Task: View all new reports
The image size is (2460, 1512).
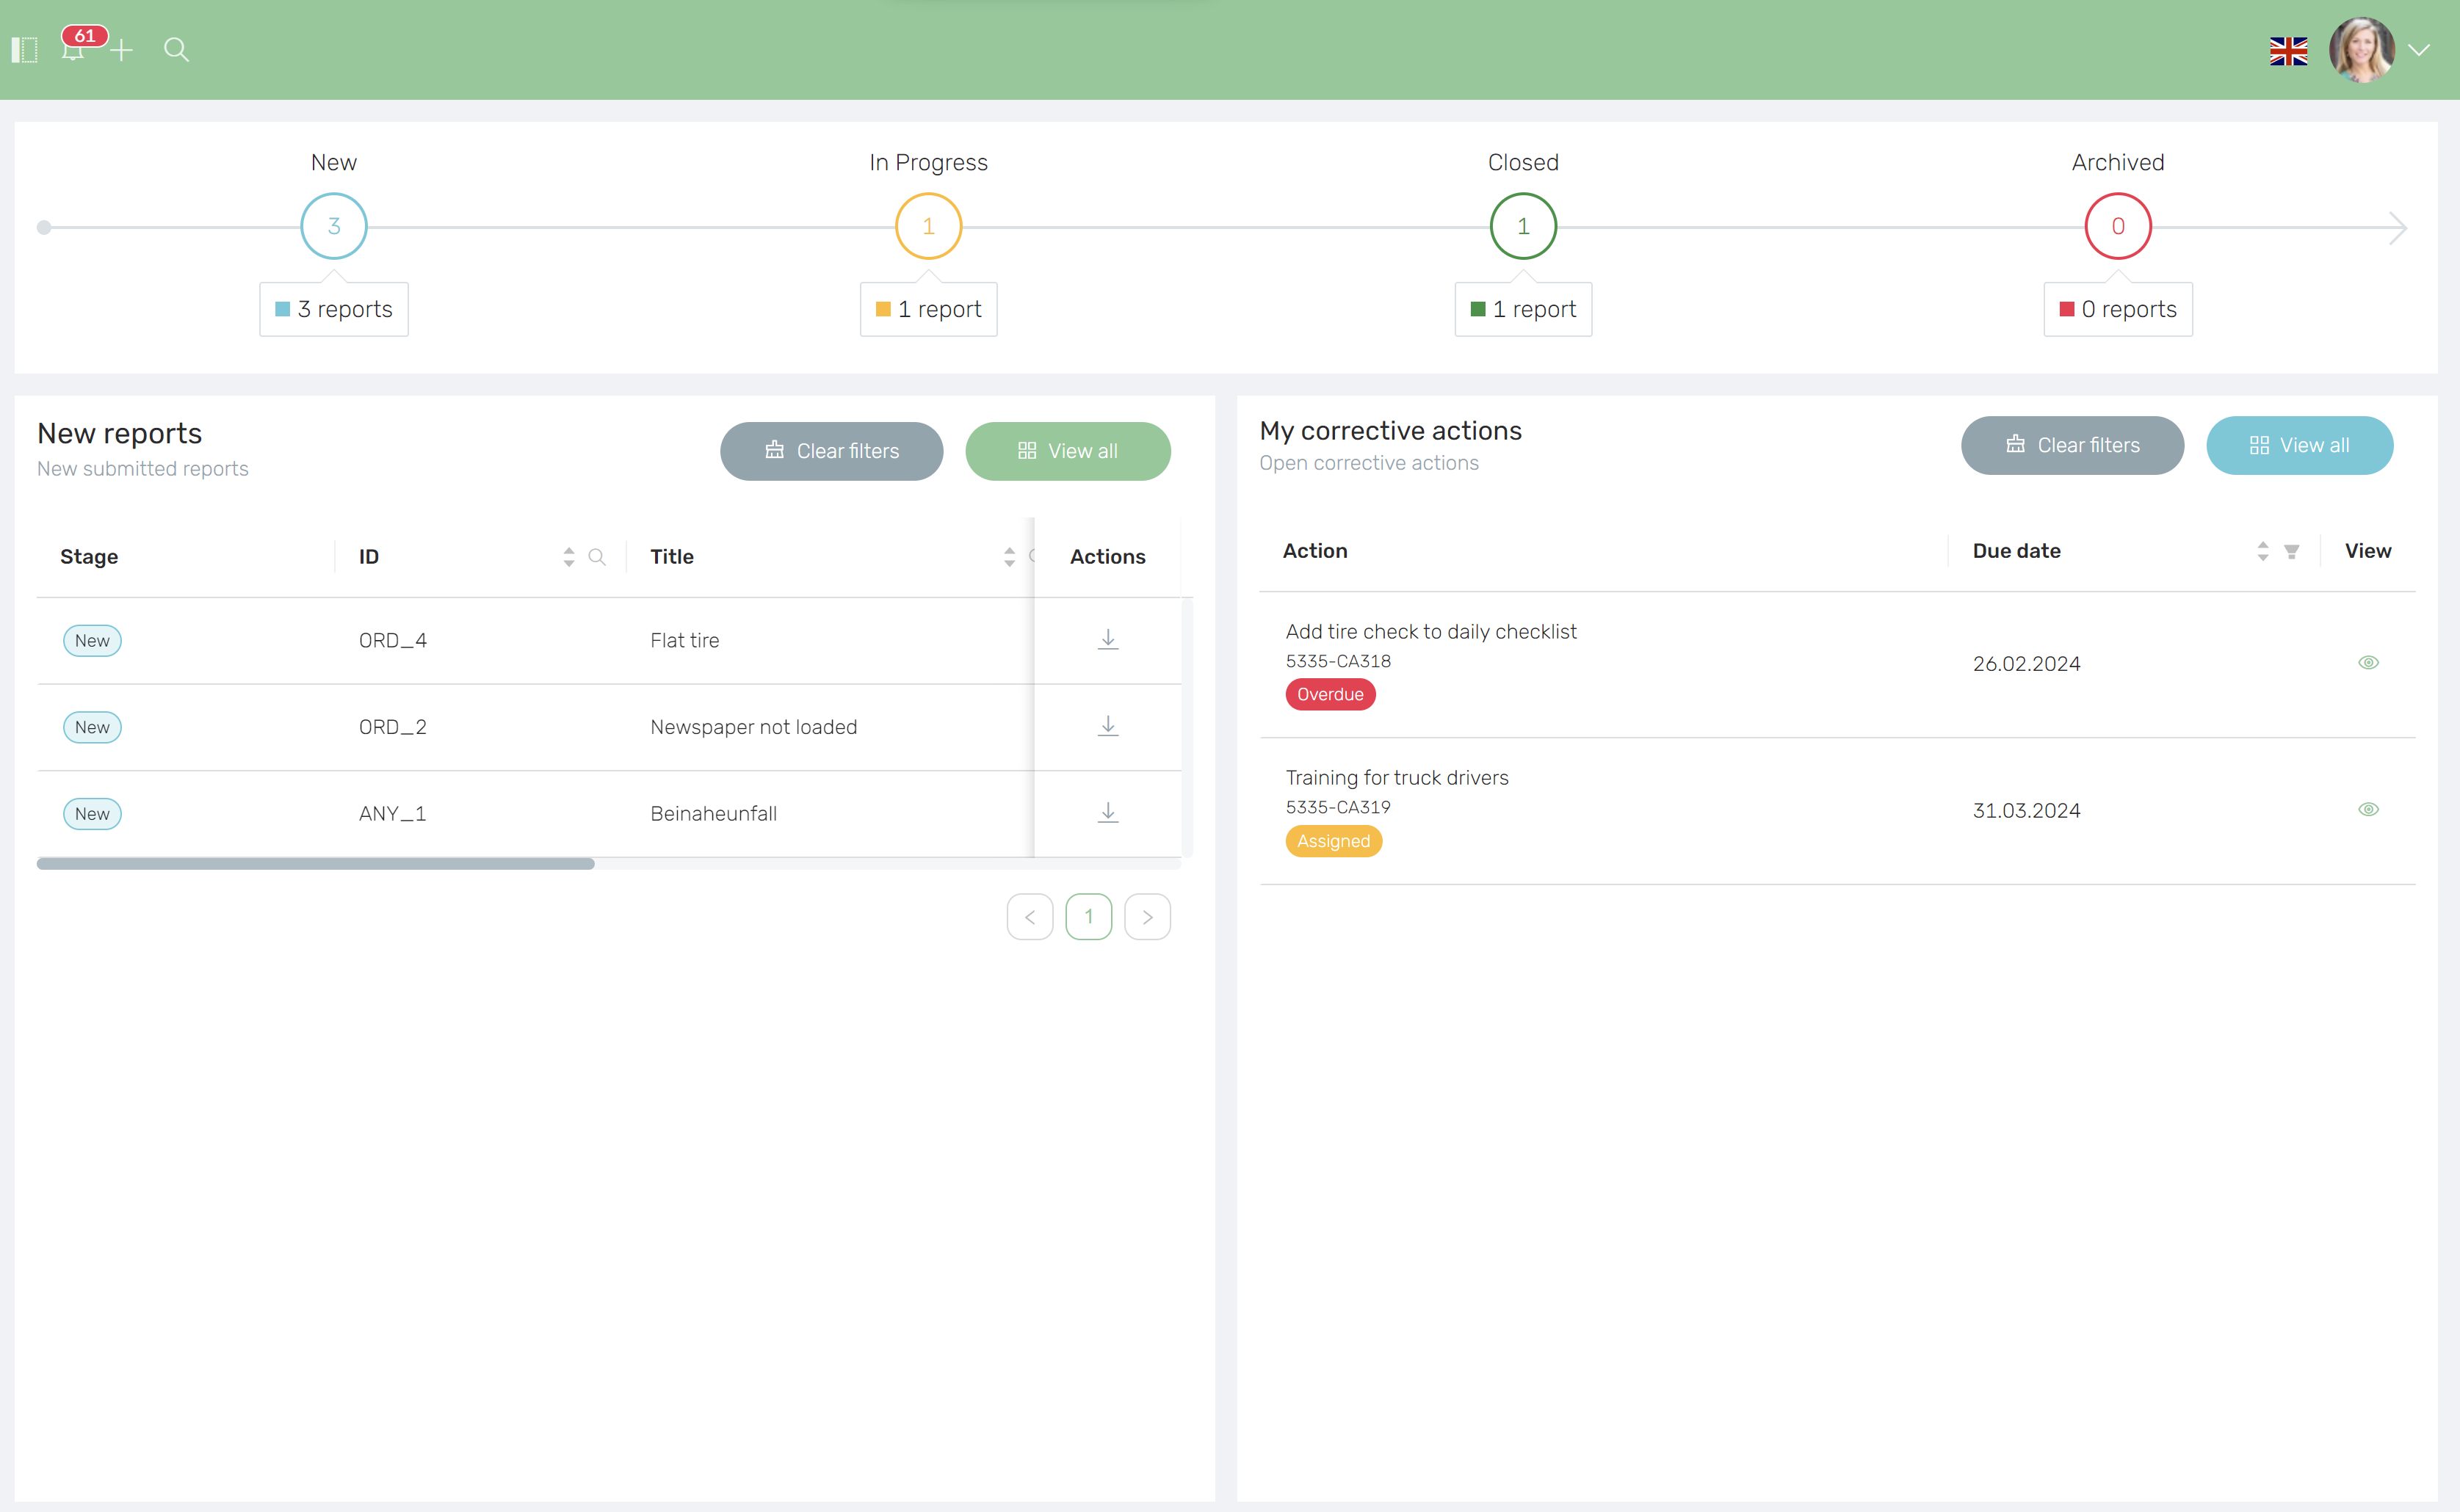Action: click(1068, 451)
